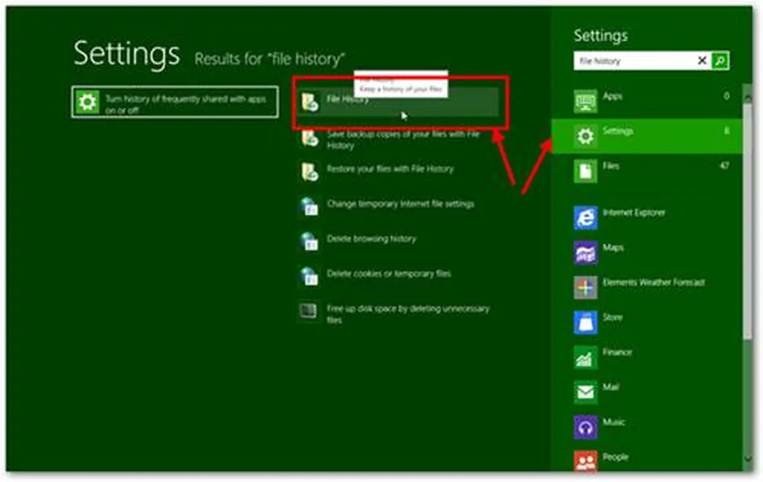Select the People app icon
Viewport: 763px width, 482px height.
(585, 461)
